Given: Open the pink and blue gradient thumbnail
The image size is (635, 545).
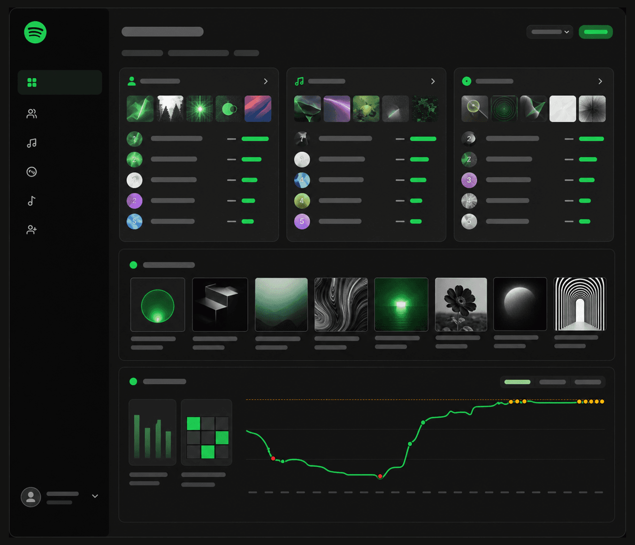Looking at the screenshot, I should click(x=258, y=109).
